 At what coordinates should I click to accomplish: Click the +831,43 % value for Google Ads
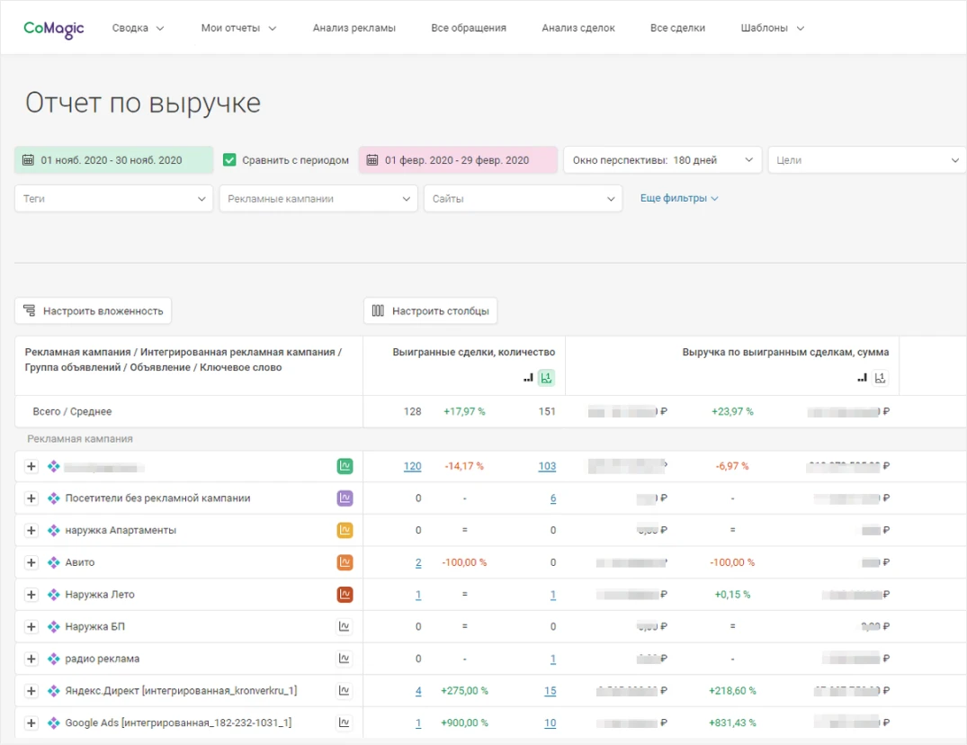click(x=732, y=723)
